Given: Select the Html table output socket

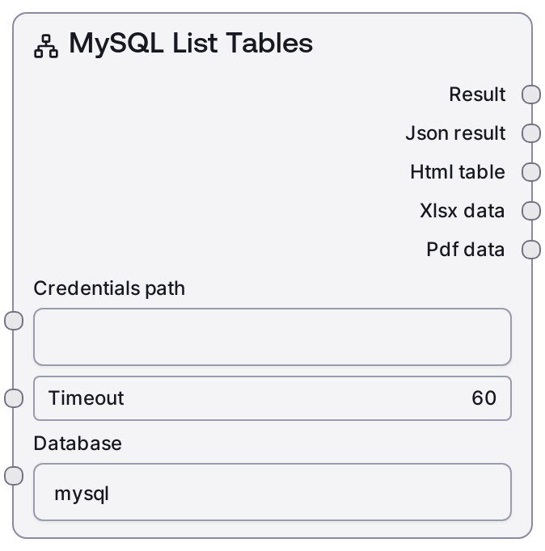Looking at the screenshot, I should coord(531,172).
